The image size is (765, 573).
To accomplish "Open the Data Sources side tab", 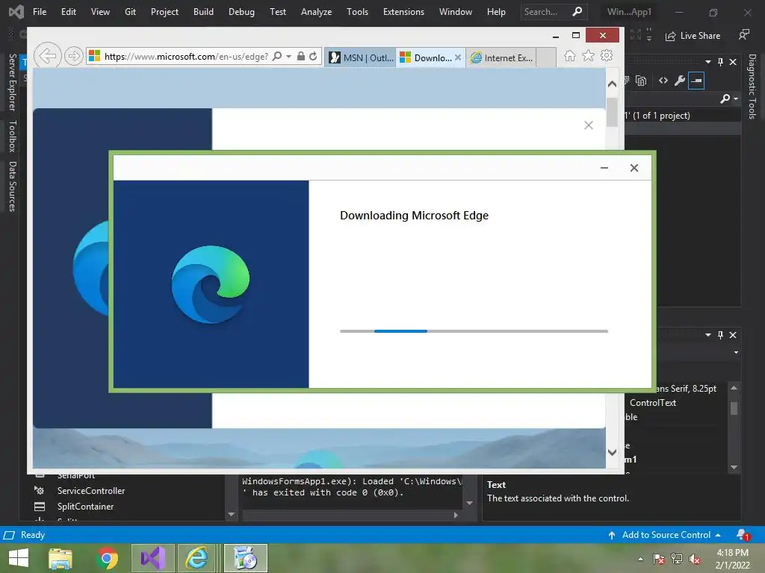I will click(x=13, y=186).
